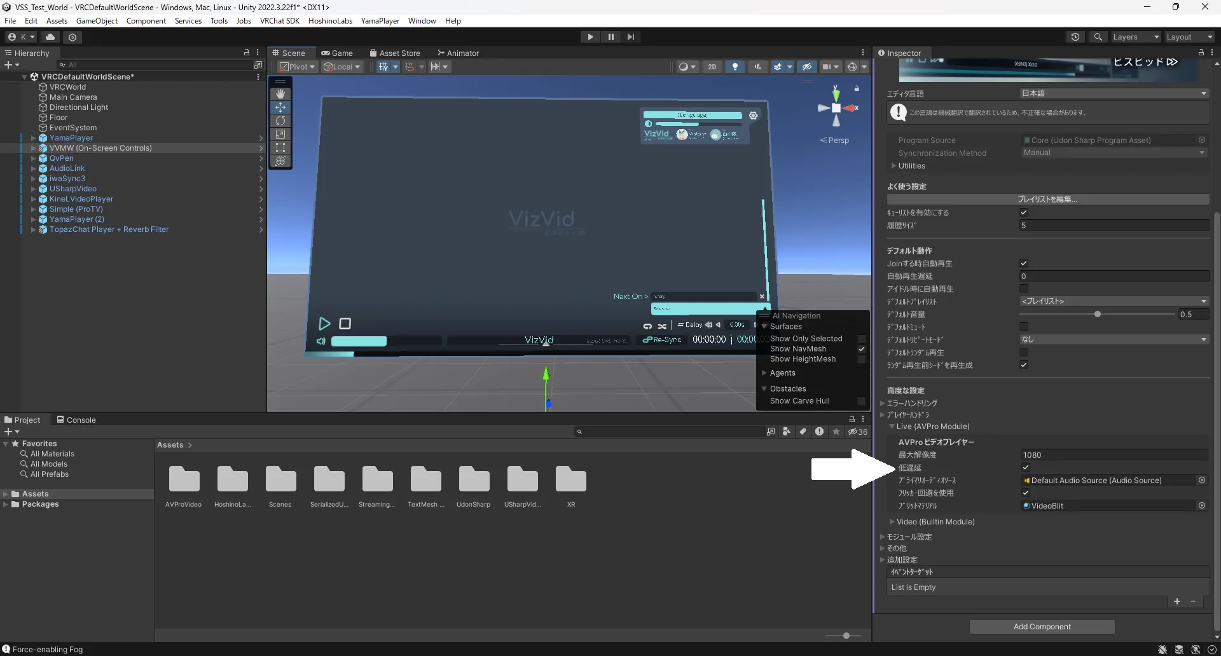Click the Step frame button
The image size is (1221, 656).
tap(630, 37)
